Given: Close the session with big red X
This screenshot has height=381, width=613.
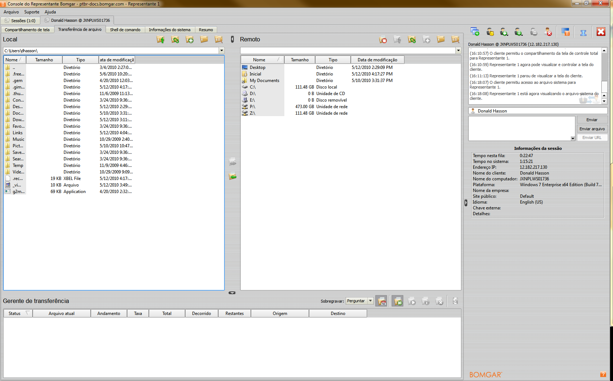Looking at the screenshot, I should point(601,32).
